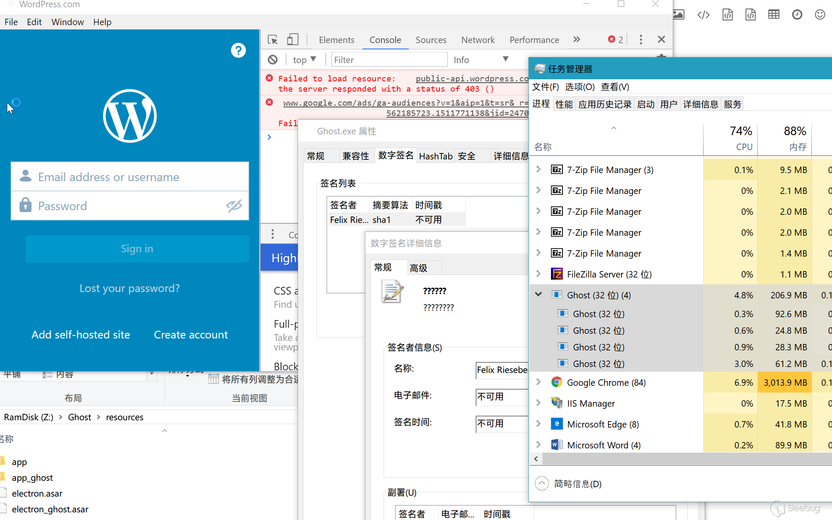
Task: Open the Window menu in WordPress.com app
Action: (x=67, y=22)
